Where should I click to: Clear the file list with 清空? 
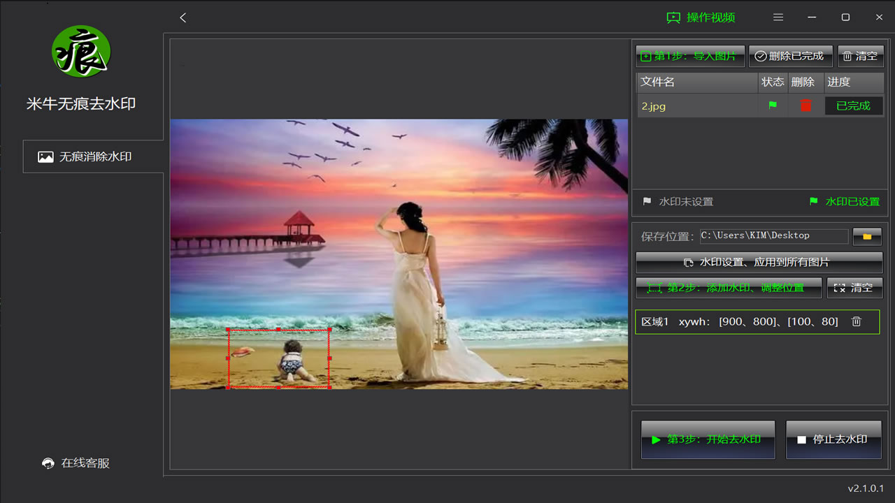(x=860, y=56)
